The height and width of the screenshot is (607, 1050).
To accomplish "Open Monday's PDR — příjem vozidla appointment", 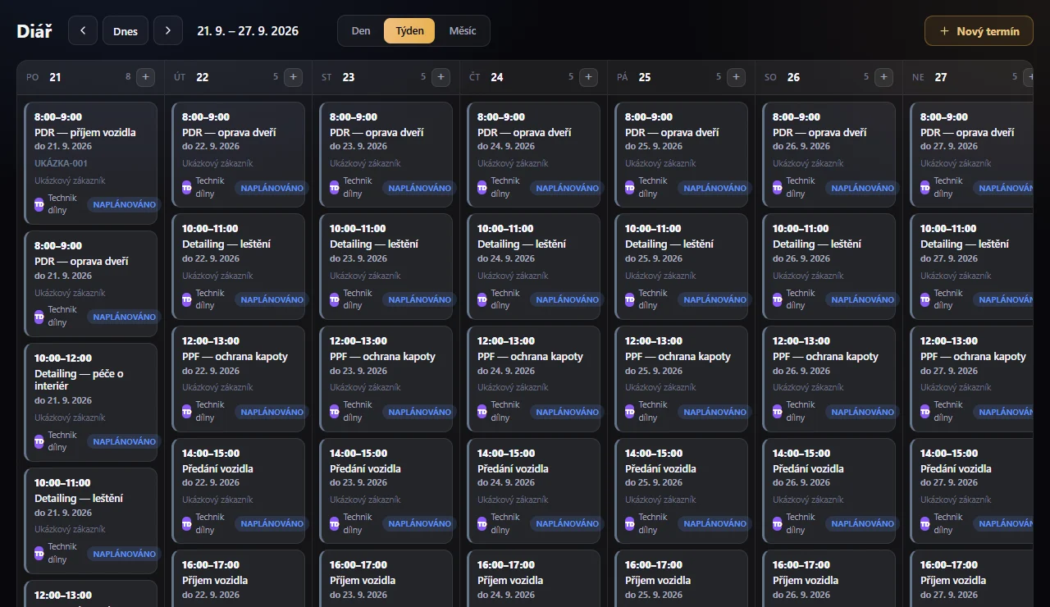I will click(91, 163).
